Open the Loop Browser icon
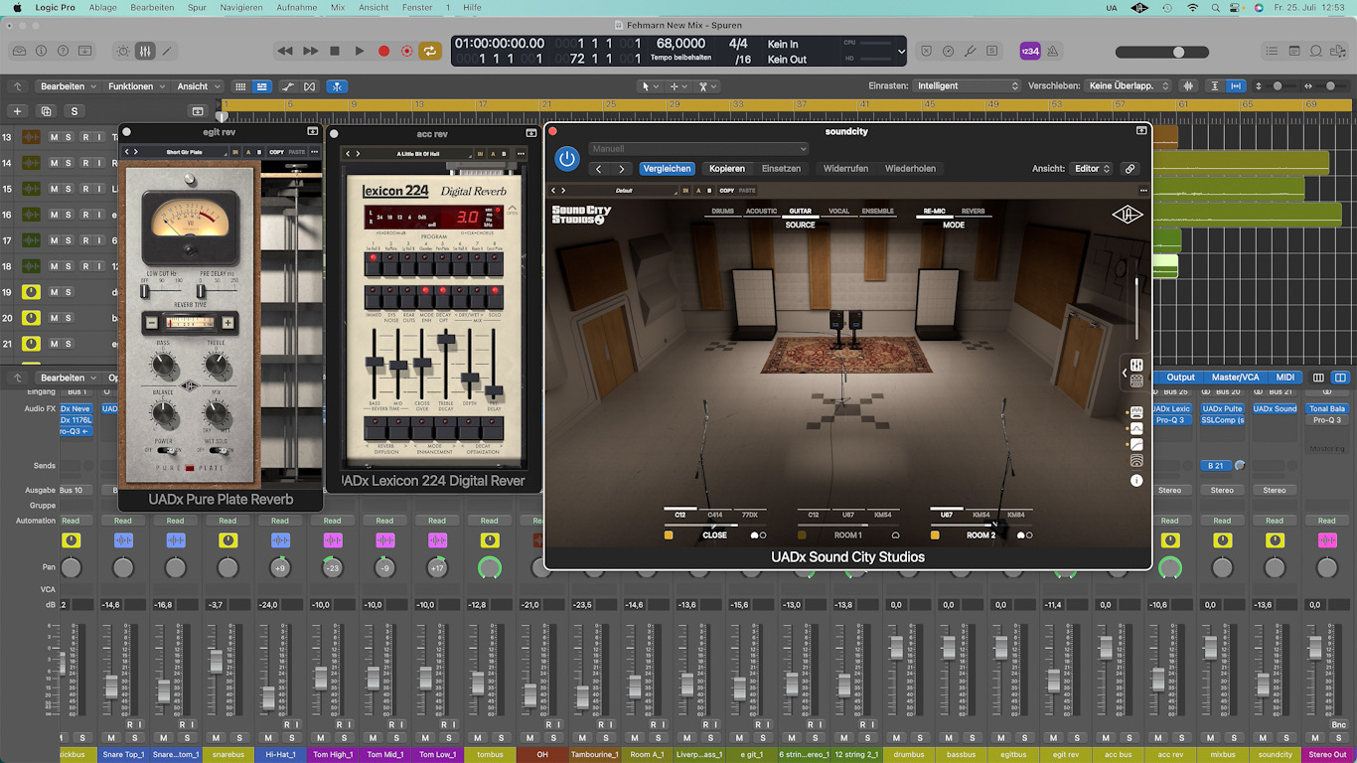 (1316, 51)
